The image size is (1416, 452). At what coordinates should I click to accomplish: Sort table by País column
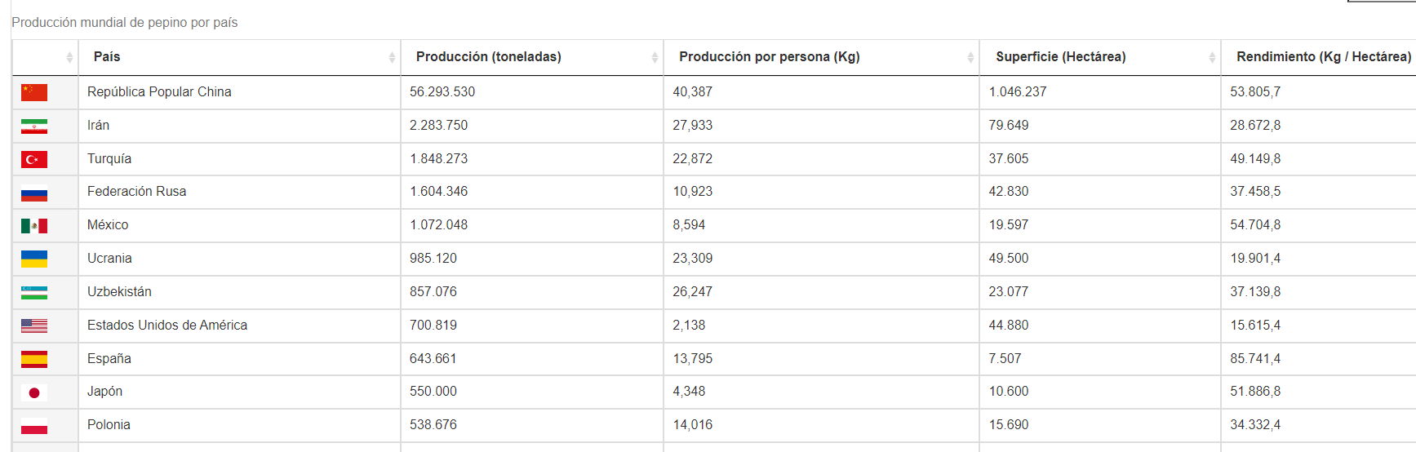(107, 57)
